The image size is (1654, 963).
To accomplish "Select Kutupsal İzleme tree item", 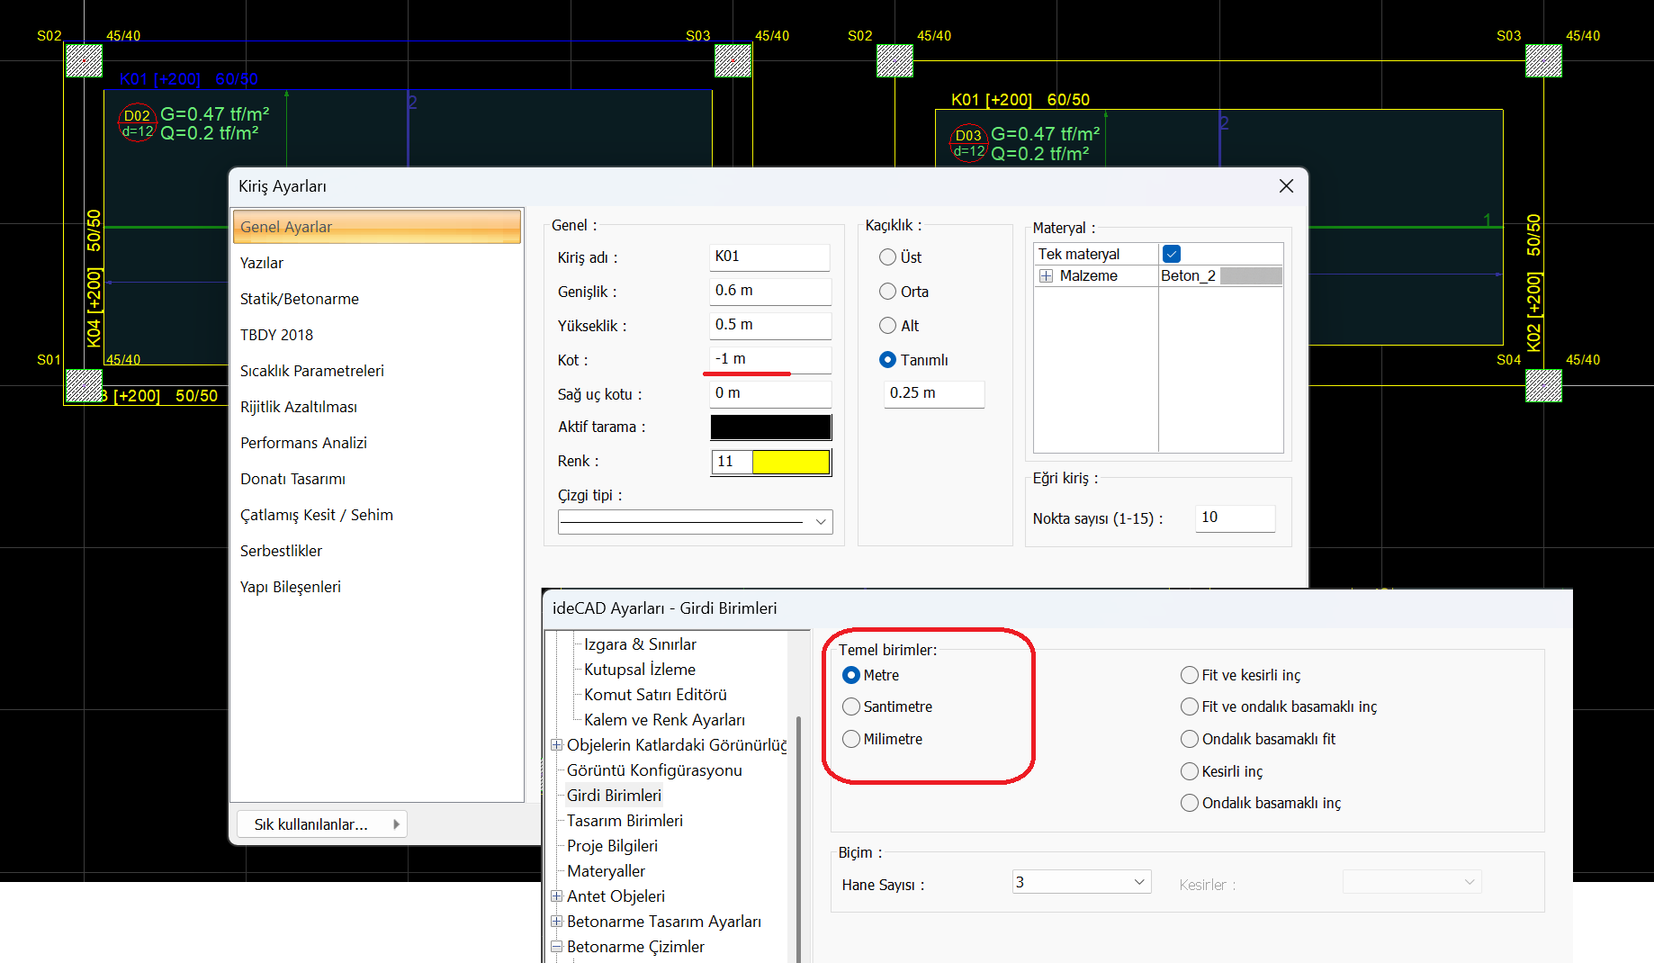I will pos(640,670).
